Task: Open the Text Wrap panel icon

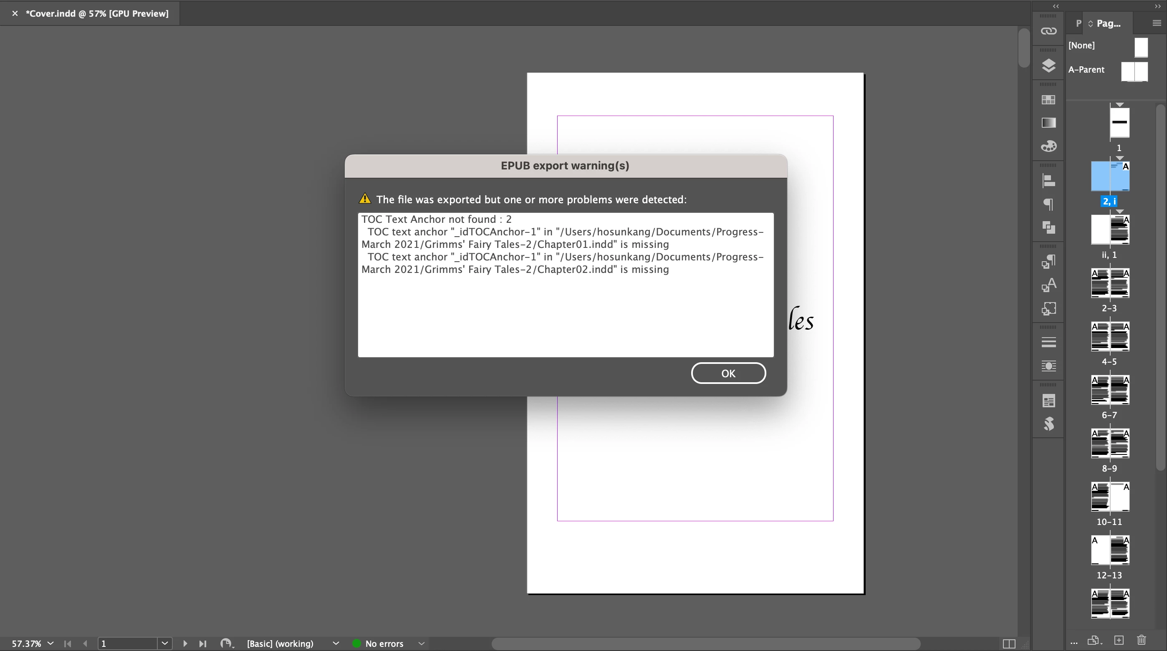Action: coord(1048,366)
